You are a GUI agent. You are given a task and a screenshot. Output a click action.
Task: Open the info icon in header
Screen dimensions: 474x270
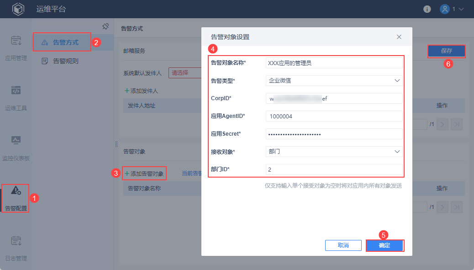click(x=427, y=9)
